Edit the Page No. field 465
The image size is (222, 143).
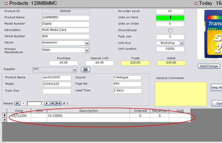click(127, 84)
